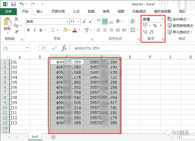Switch to the 审阅 ribbon tab
The height and width of the screenshot is (141, 195).
pos(106,12)
